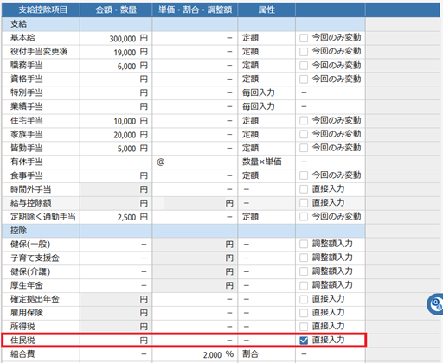443x363 pixels.
Task: Enable 直接入力 for 雇用保険
Action: click(x=304, y=313)
